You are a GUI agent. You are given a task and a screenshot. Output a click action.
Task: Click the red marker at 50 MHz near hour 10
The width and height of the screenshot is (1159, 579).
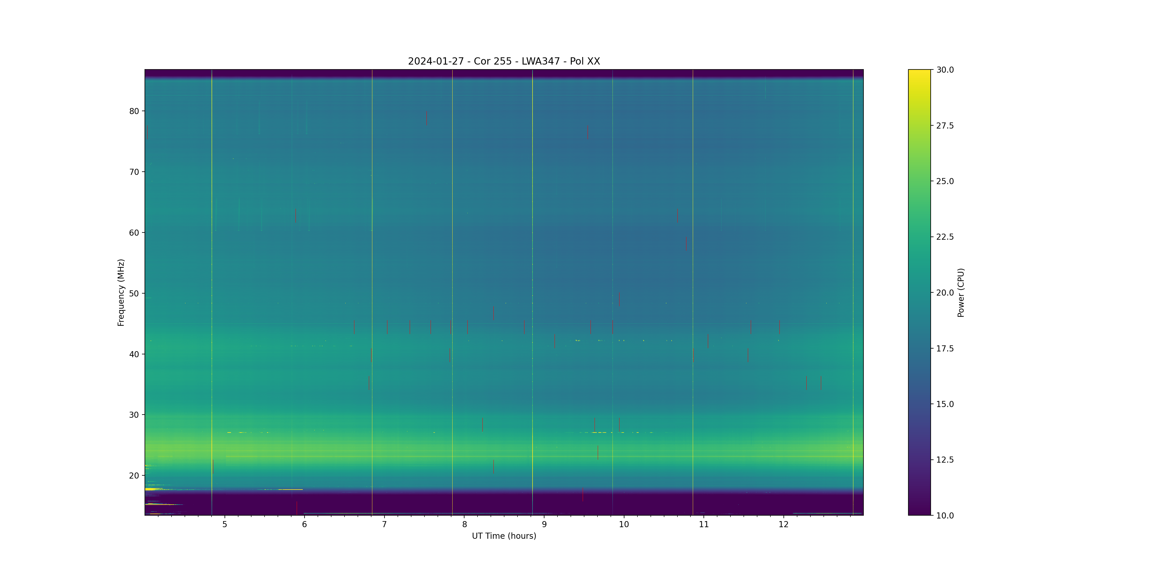(619, 299)
